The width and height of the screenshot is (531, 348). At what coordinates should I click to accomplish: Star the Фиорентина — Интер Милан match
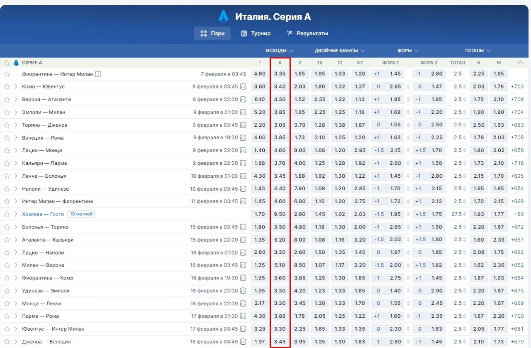[x=7, y=74]
